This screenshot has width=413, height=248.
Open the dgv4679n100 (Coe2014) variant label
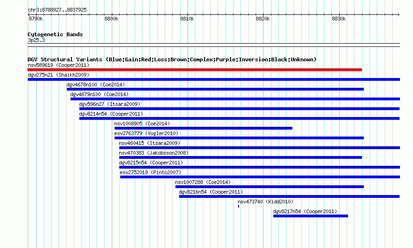[x=99, y=94]
